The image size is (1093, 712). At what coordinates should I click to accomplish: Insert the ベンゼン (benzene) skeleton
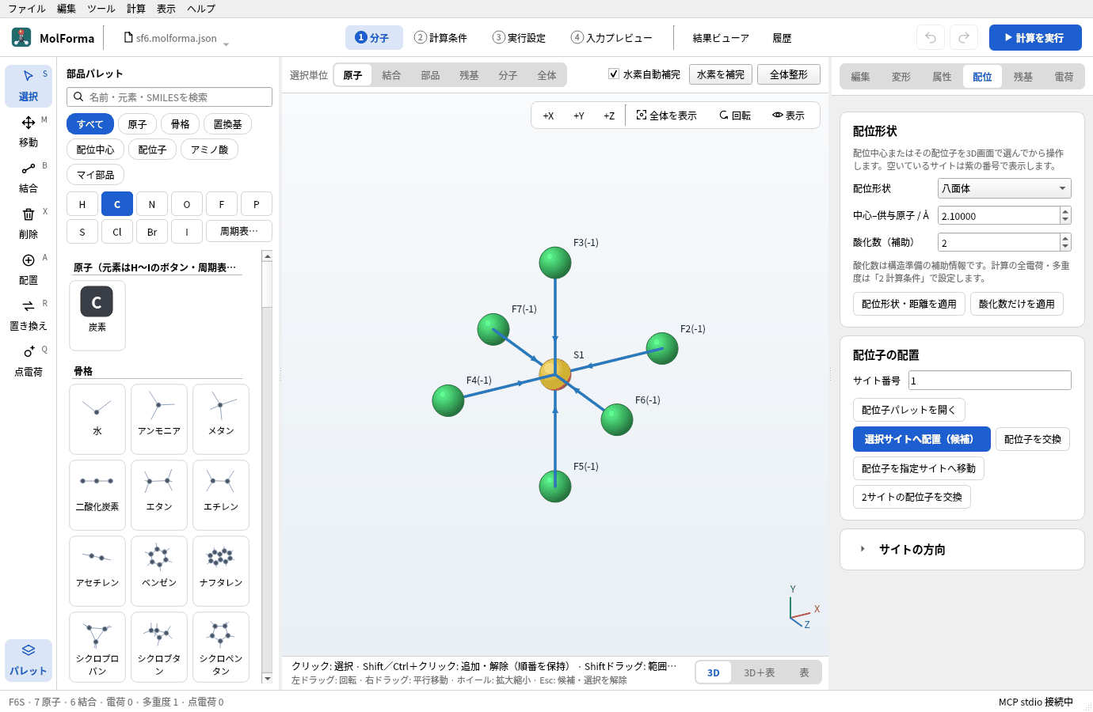click(x=159, y=570)
